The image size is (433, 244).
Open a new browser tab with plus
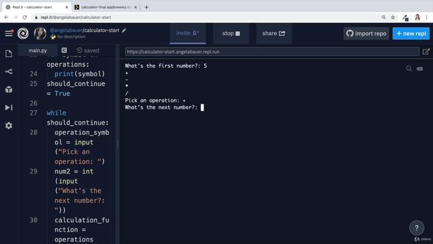[146, 7]
